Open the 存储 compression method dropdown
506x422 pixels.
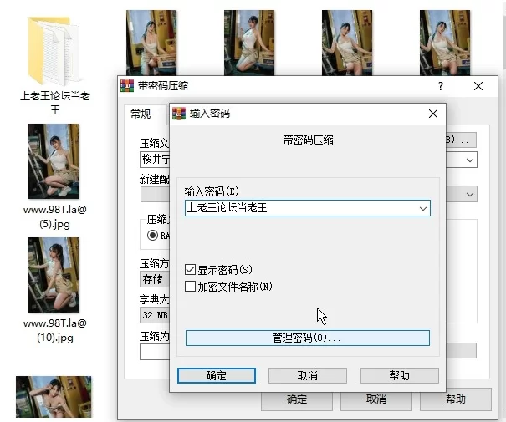point(155,279)
